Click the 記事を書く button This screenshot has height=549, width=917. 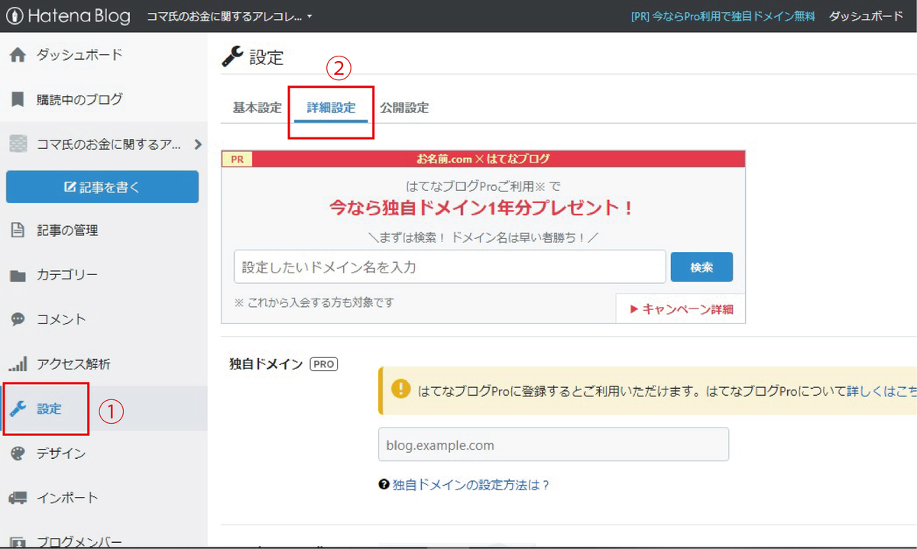pos(102,187)
